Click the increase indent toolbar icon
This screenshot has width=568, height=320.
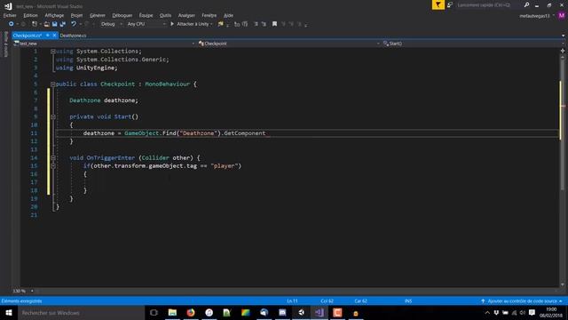coord(264,24)
